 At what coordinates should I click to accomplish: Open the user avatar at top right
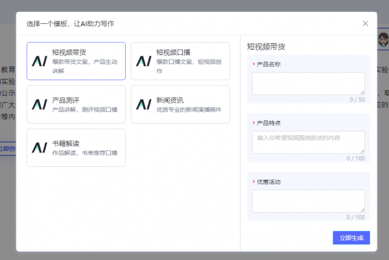click(383, 39)
